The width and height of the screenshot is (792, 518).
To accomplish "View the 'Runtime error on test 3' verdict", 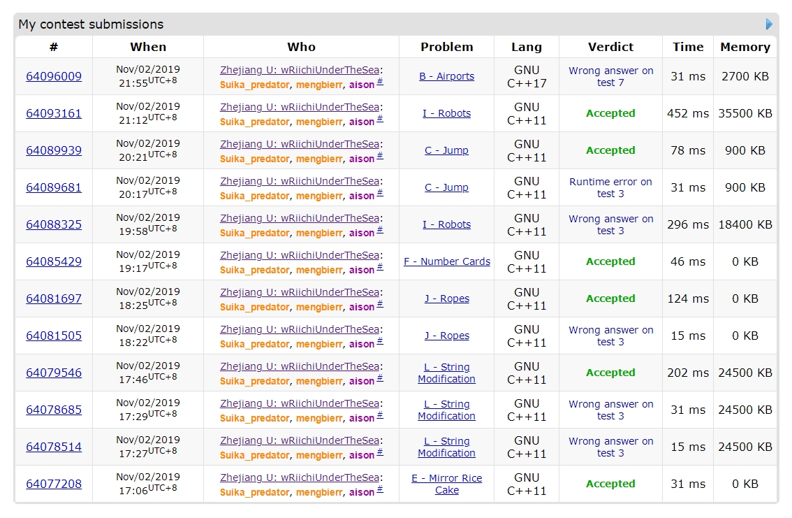I will (610, 187).
